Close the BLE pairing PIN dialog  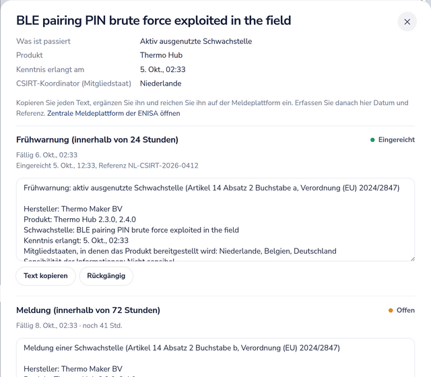407,22
